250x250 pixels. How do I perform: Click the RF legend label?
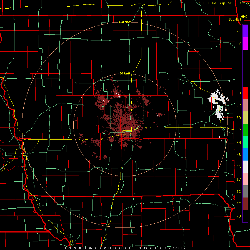point(239,31)
